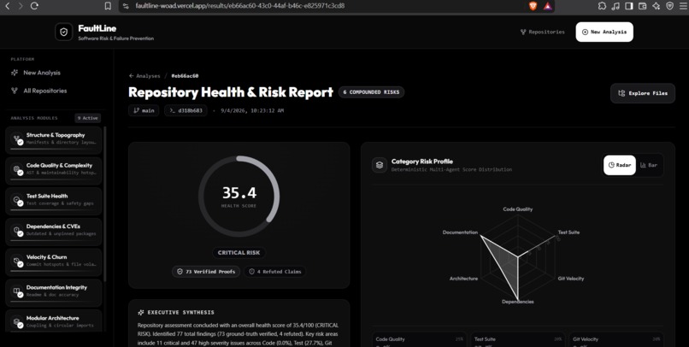The width and height of the screenshot is (689, 347).
Task: Click the Executive Synthesis sparkle icon
Action: click(140, 313)
